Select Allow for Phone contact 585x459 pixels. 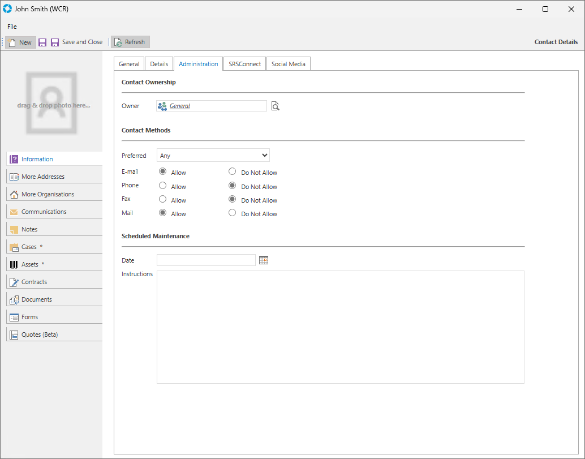(x=163, y=185)
